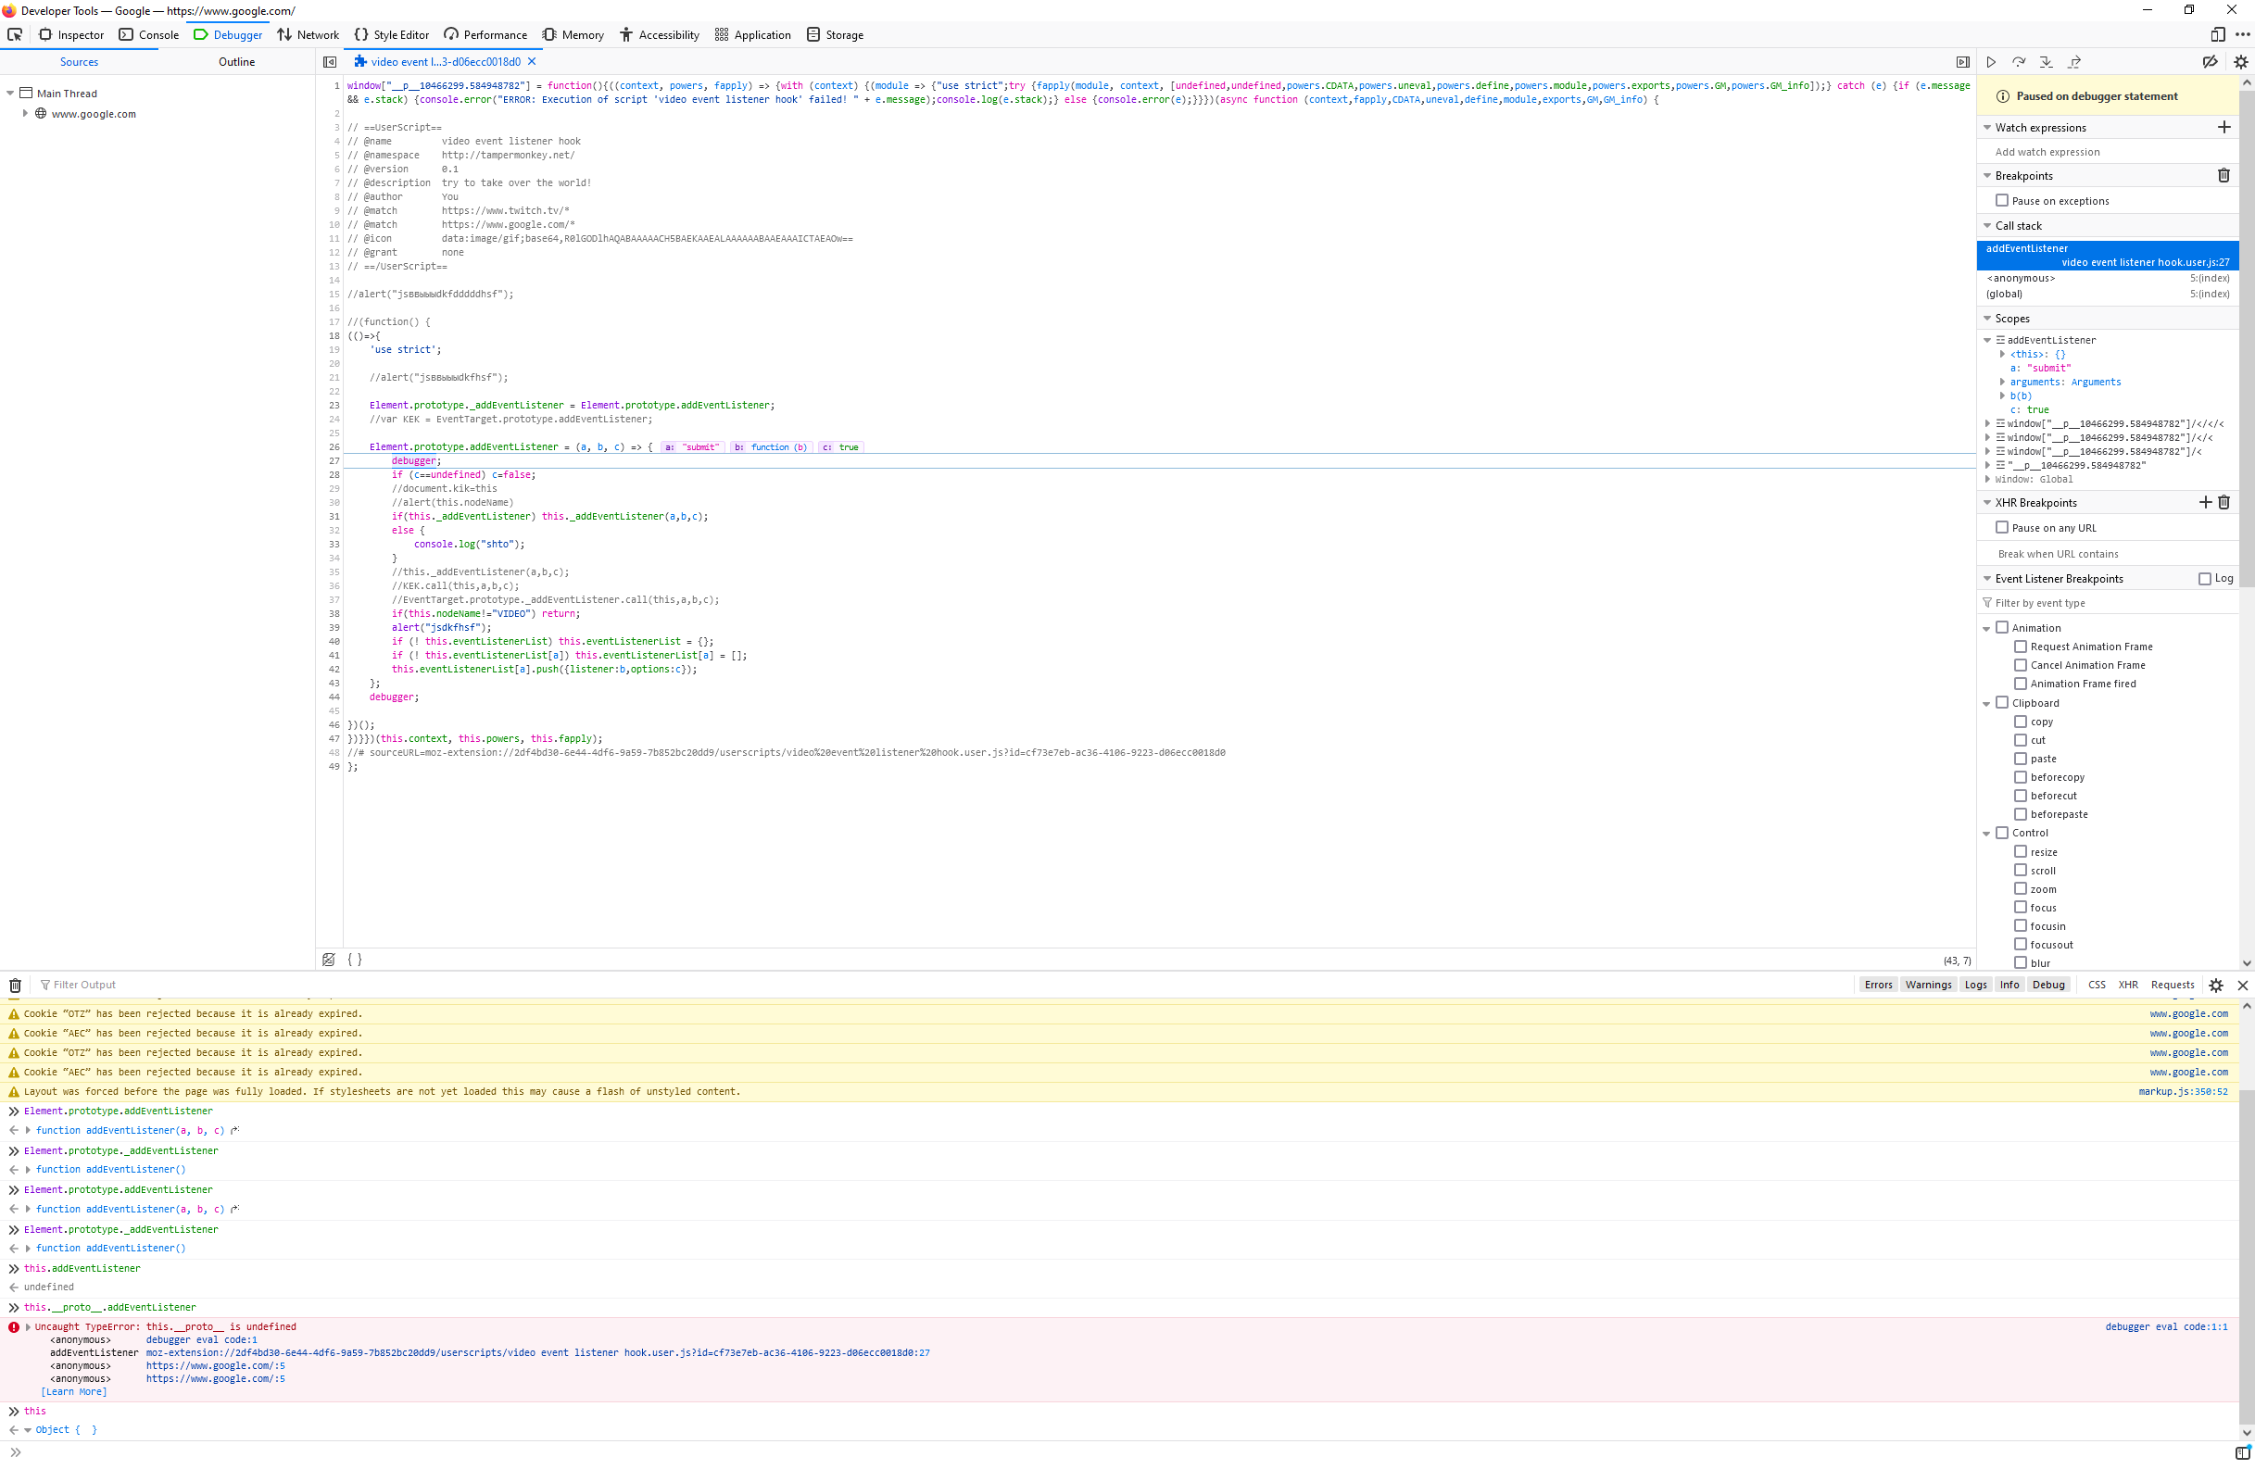Toggle Responsive Design Mode
The image size is (2255, 1482).
(2217, 34)
